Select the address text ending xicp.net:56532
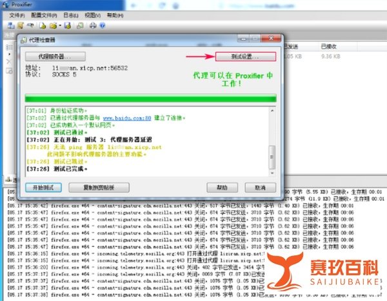This screenshot has width=387, height=301. point(90,68)
